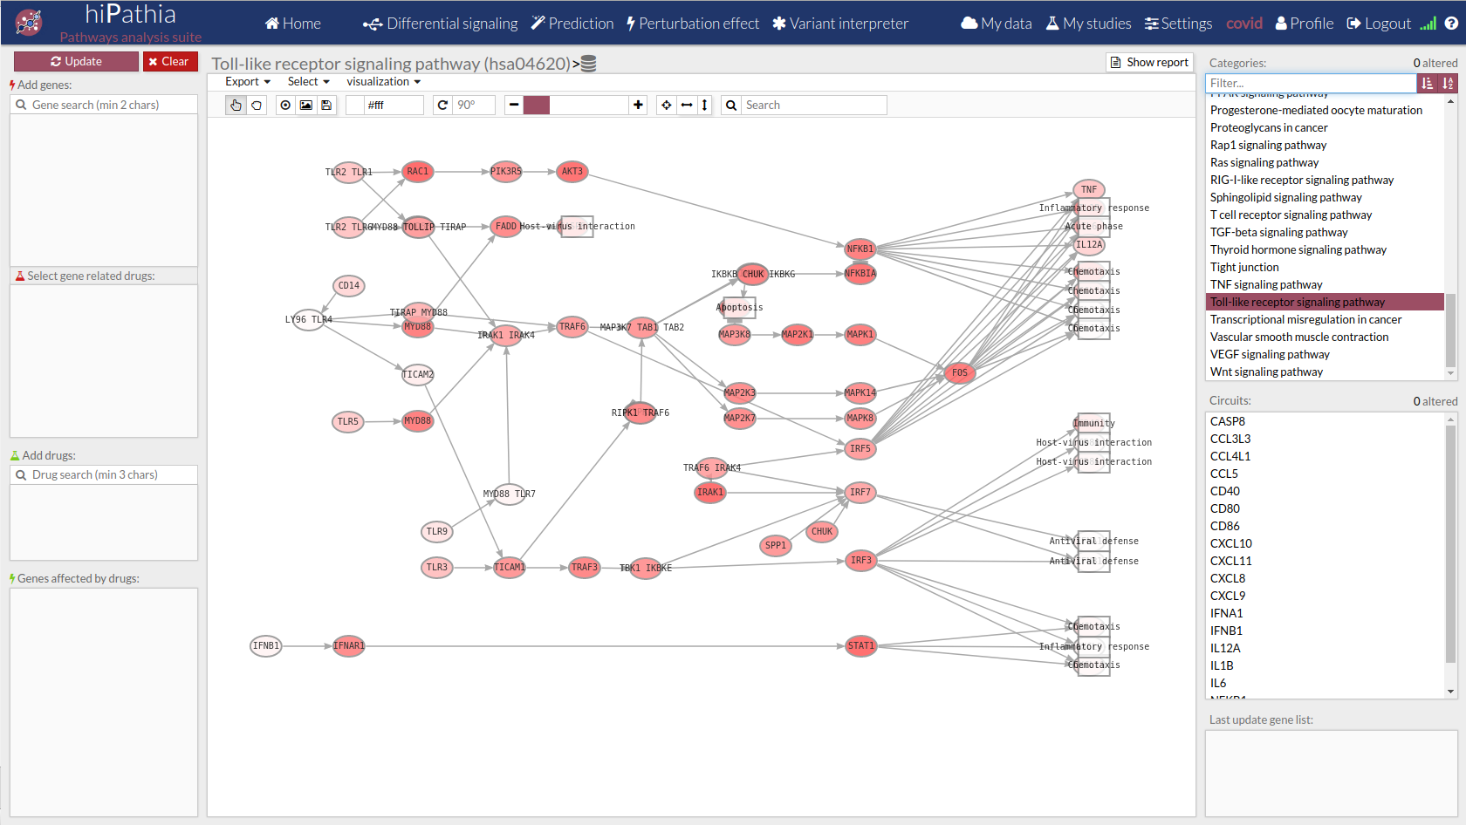Click the zoom level slider bar
1466x825 pixels.
coord(576,105)
